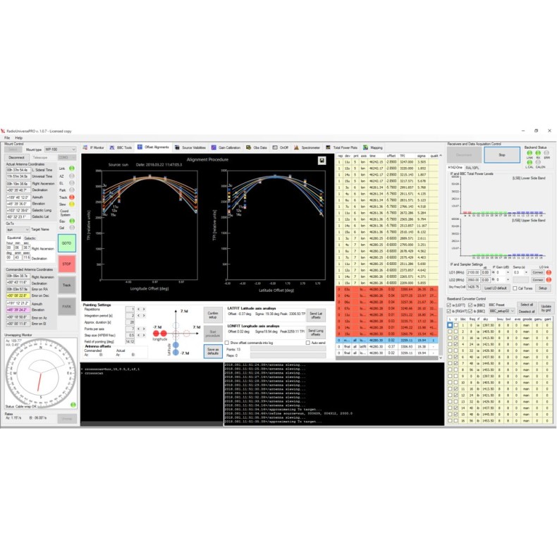This screenshot has width=557, height=557.
Task: Click the yellow Slew status LED
Action: tap(72, 204)
